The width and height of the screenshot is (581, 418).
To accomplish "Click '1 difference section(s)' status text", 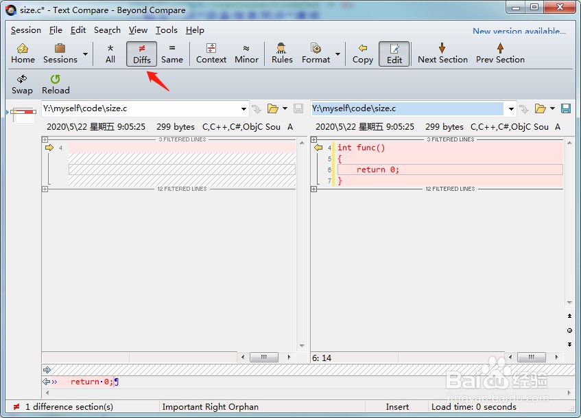I will 69,407.
